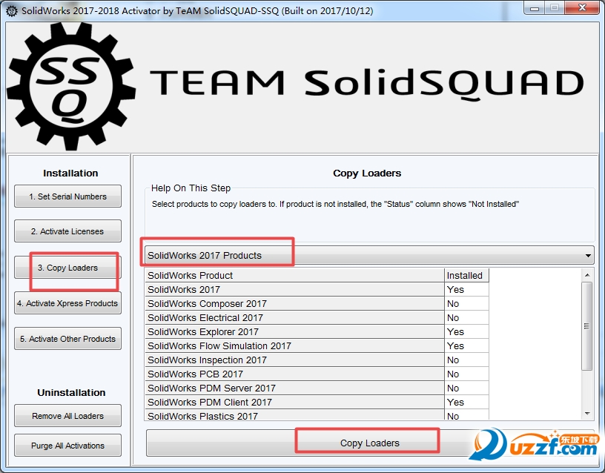Click the wide Copy Loaders button
This screenshot has height=473, width=605.
coord(370,443)
